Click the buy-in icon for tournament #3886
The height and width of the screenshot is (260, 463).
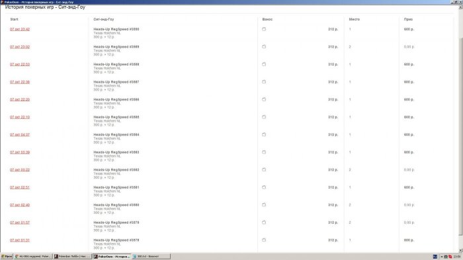click(264, 100)
